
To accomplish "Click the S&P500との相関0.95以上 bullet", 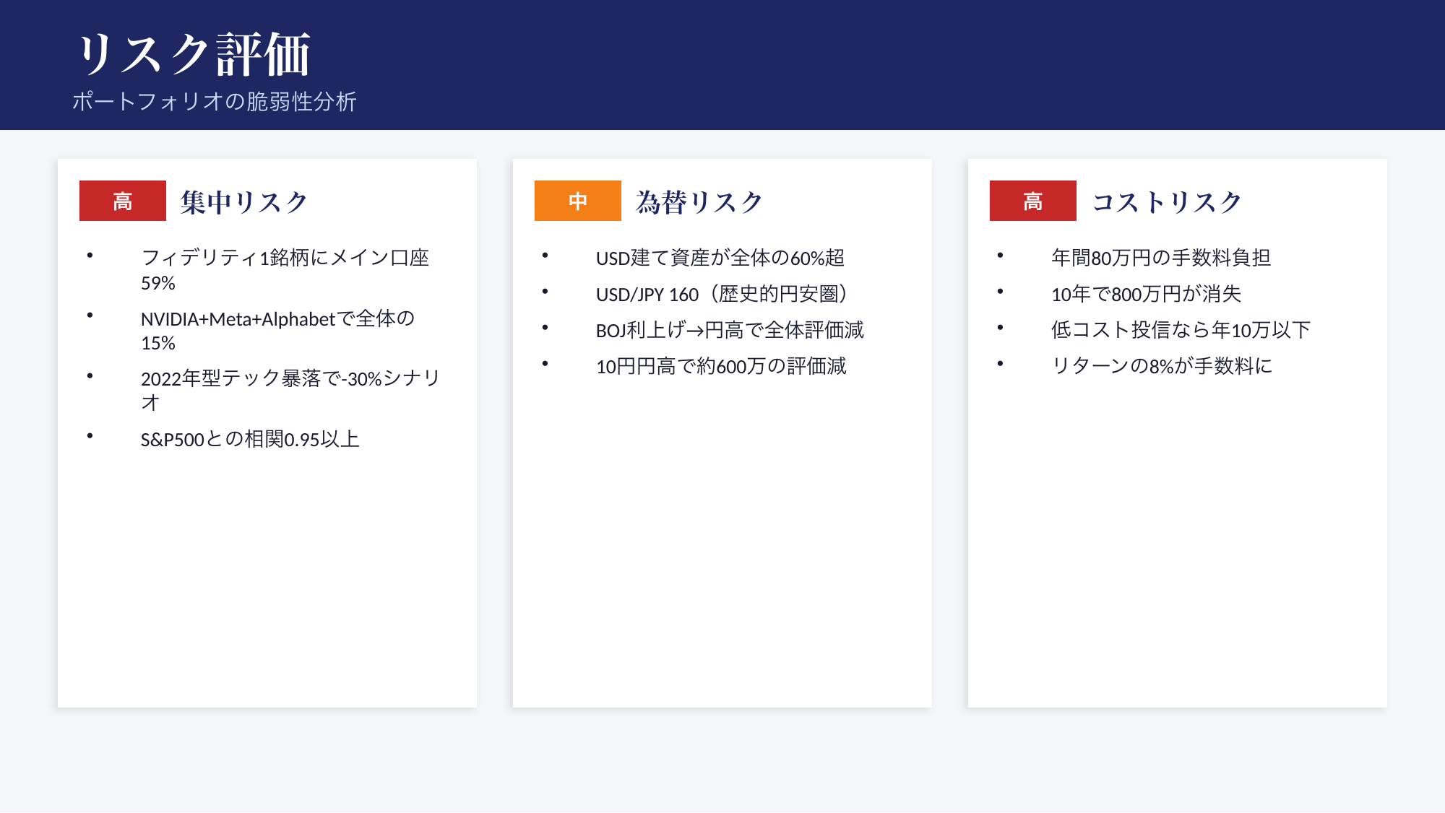I will [250, 439].
